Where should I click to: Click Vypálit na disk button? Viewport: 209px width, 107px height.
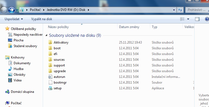point(42,19)
